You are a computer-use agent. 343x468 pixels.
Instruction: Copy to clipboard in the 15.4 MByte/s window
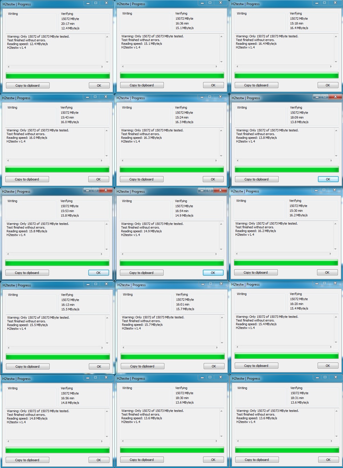coord(256,366)
